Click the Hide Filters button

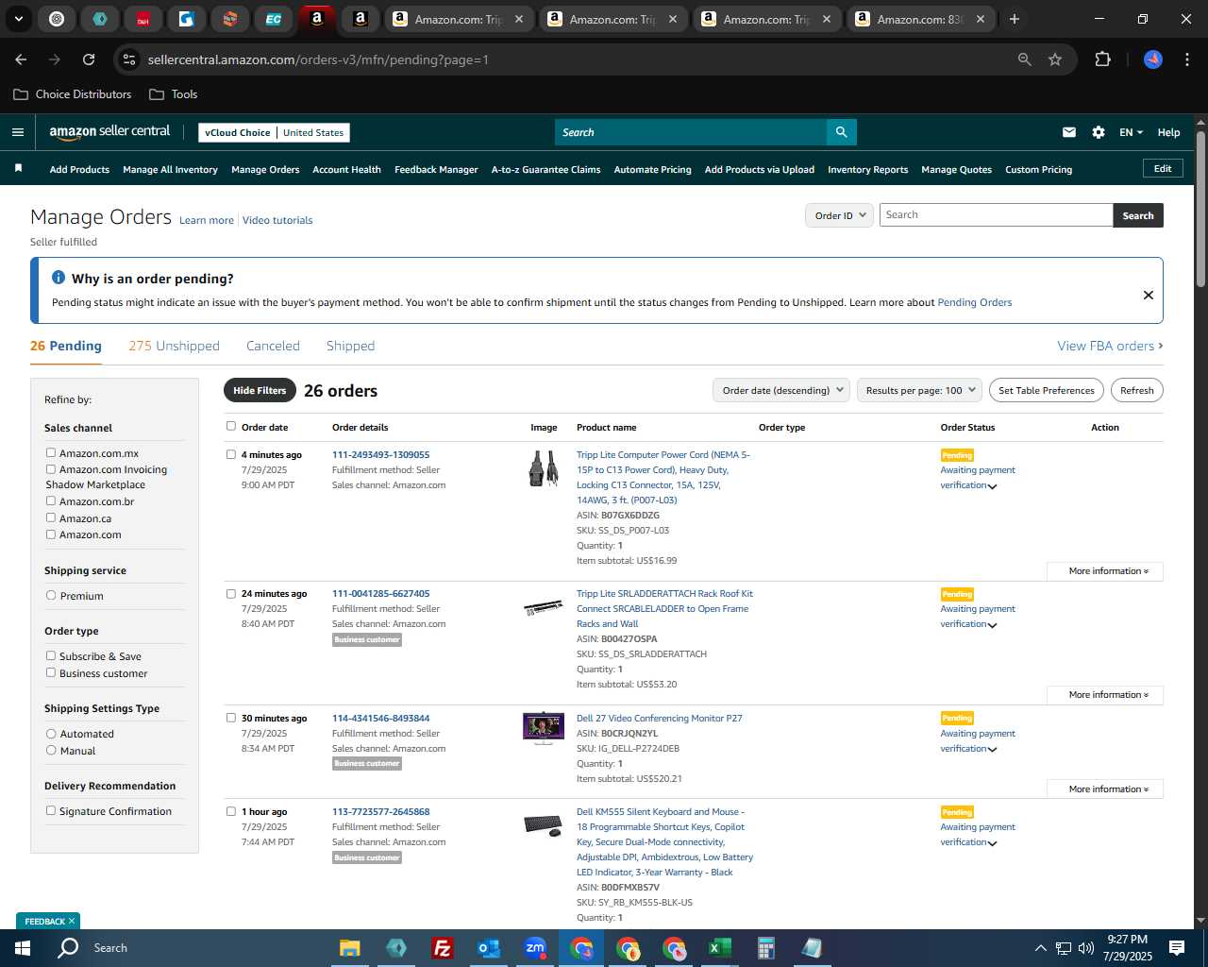260,390
